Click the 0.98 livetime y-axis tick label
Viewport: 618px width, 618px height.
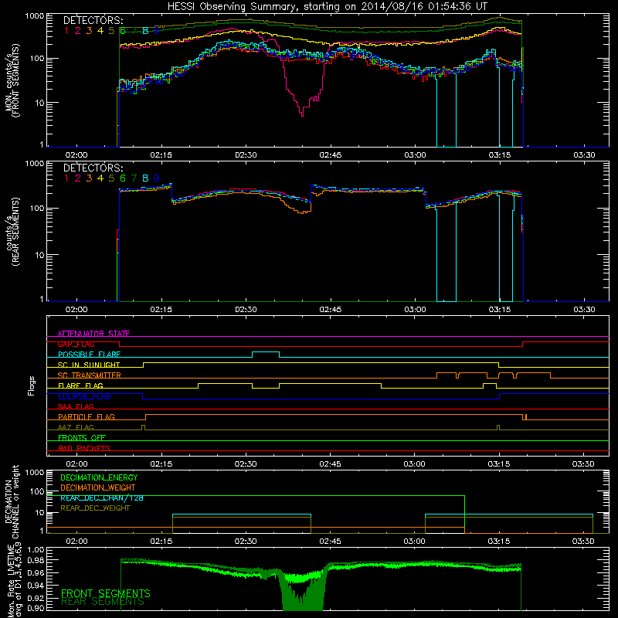(x=36, y=560)
